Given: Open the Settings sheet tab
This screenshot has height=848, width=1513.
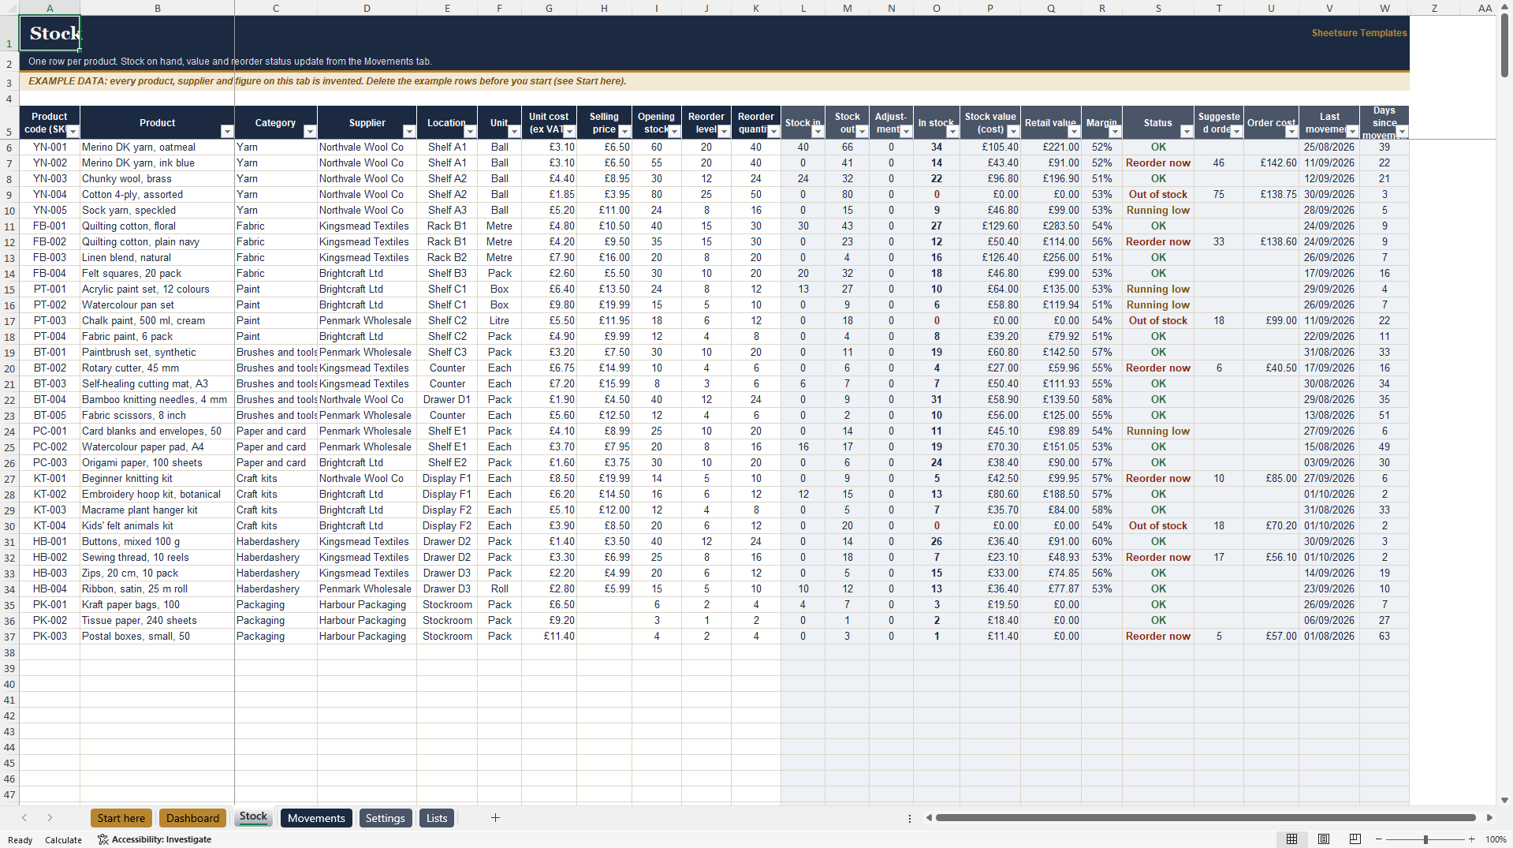Looking at the screenshot, I should pyautogui.click(x=385, y=818).
